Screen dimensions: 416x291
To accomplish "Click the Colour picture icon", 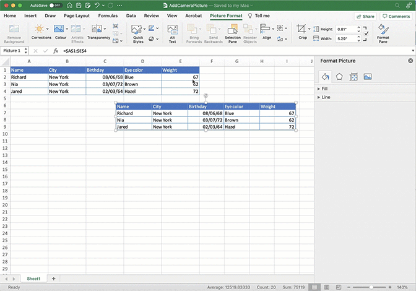I will tap(59, 28).
